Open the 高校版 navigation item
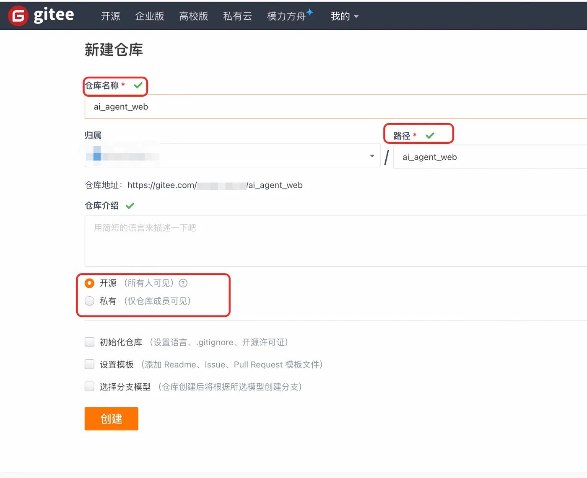Viewport: 587px width, 478px height. click(194, 16)
